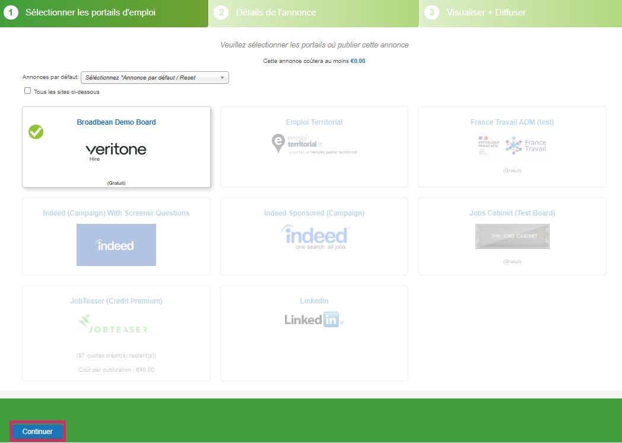Viewport: 622px width, 443px height.
Task: Click 'Indeed (Campaign) With Screener Questions' title
Action: (116, 213)
